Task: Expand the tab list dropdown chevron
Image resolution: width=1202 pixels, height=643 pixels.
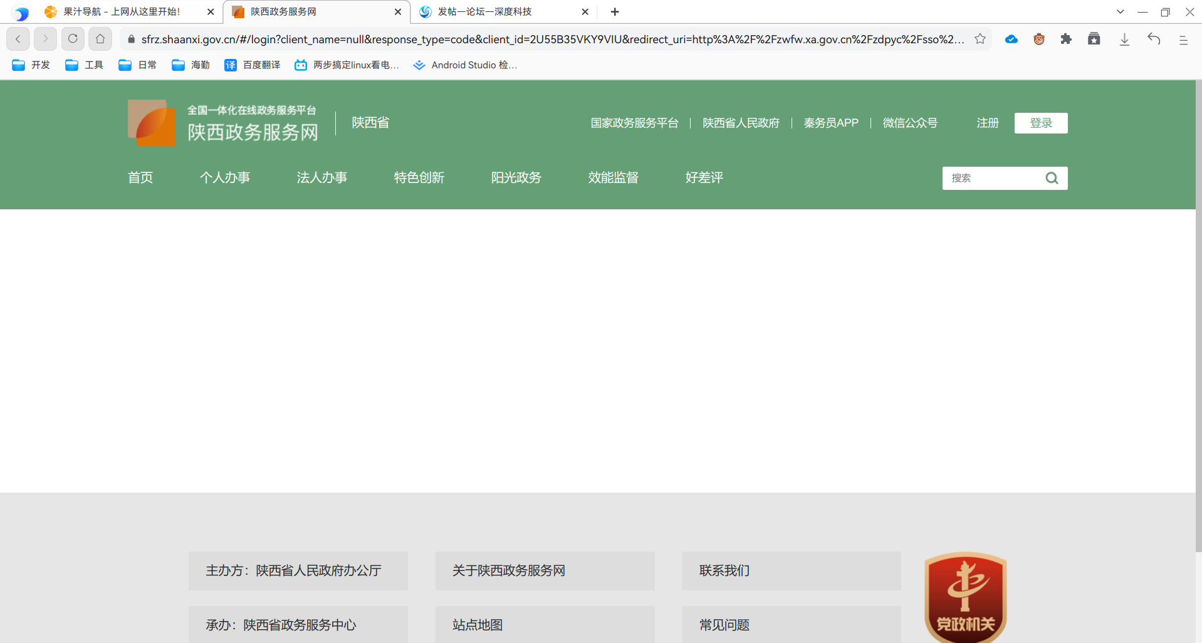Action: tap(1120, 11)
